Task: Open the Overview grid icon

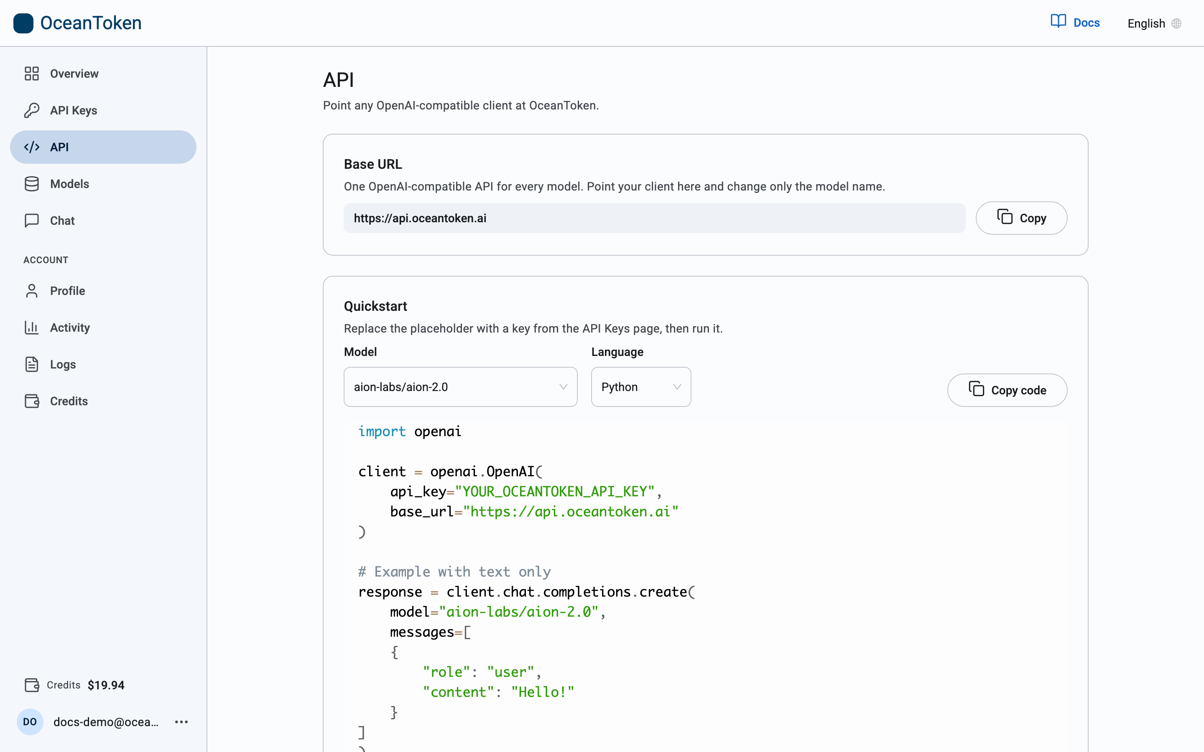Action: [32, 74]
